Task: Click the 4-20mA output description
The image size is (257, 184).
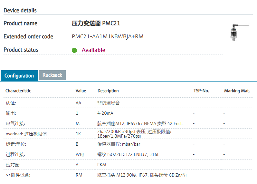Action: [105, 113]
